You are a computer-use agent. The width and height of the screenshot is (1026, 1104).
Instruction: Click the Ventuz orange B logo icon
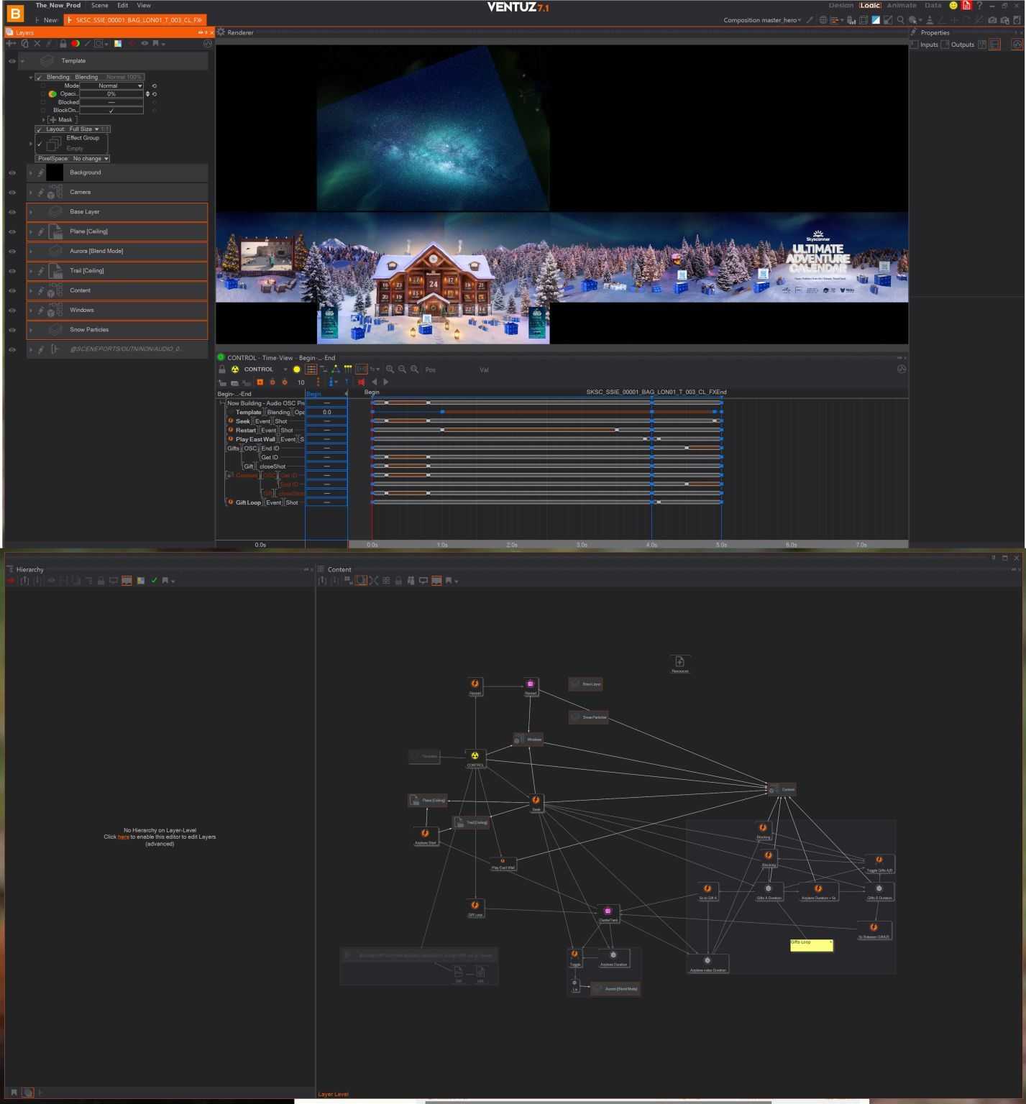click(x=15, y=14)
